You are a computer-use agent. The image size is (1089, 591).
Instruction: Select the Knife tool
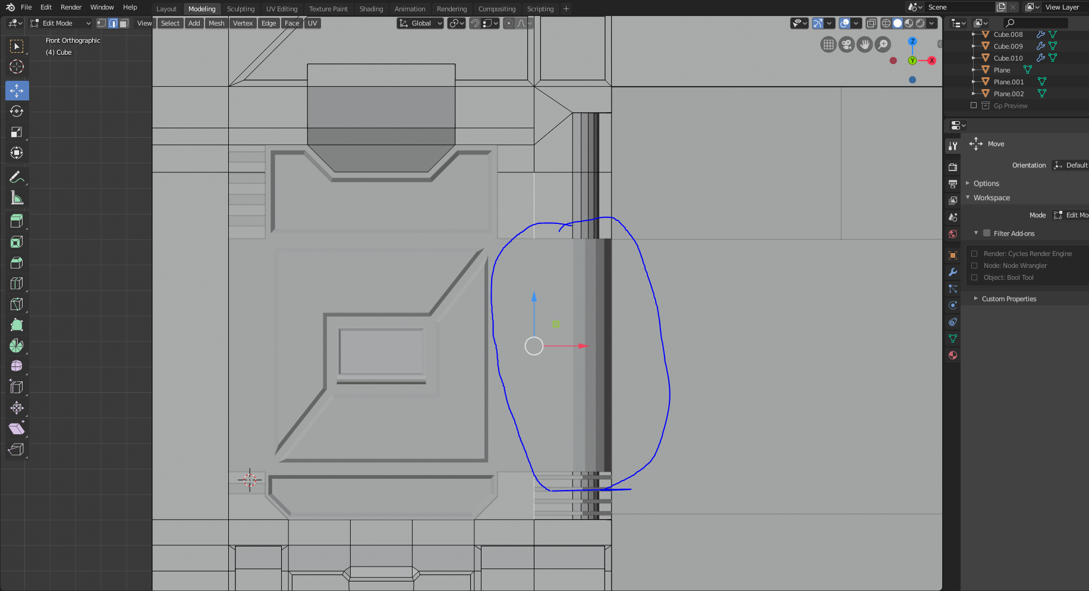tap(17, 304)
